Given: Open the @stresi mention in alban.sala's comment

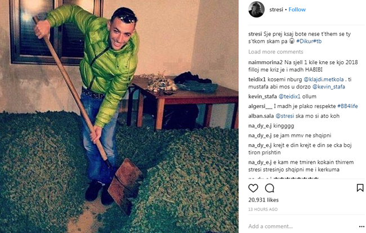Looking at the screenshot, I should (285, 116).
